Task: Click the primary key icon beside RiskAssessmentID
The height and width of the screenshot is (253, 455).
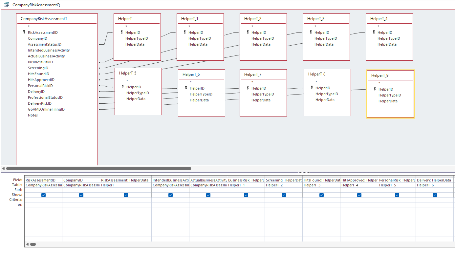Action: (24, 32)
